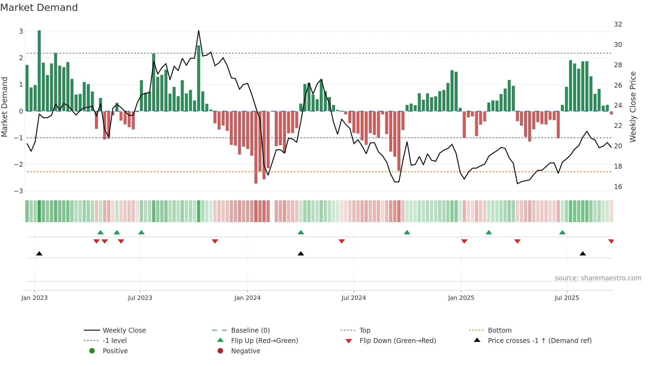
Task: Click the Market Demand y-axis title
Action: (4, 107)
